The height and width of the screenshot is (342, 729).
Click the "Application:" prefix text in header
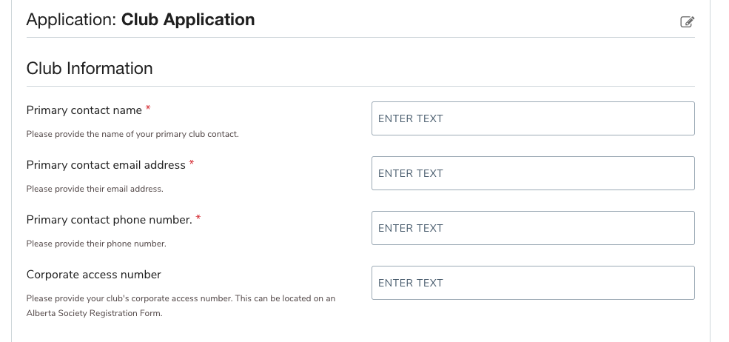(71, 20)
